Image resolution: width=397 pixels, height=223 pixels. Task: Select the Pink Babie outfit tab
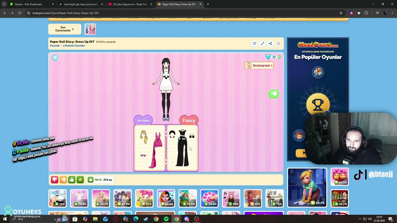click(143, 120)
